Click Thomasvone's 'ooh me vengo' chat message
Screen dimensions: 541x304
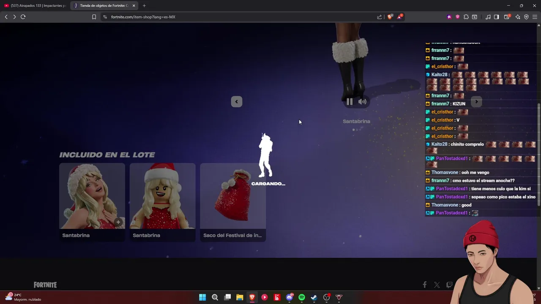pos(475,172)
